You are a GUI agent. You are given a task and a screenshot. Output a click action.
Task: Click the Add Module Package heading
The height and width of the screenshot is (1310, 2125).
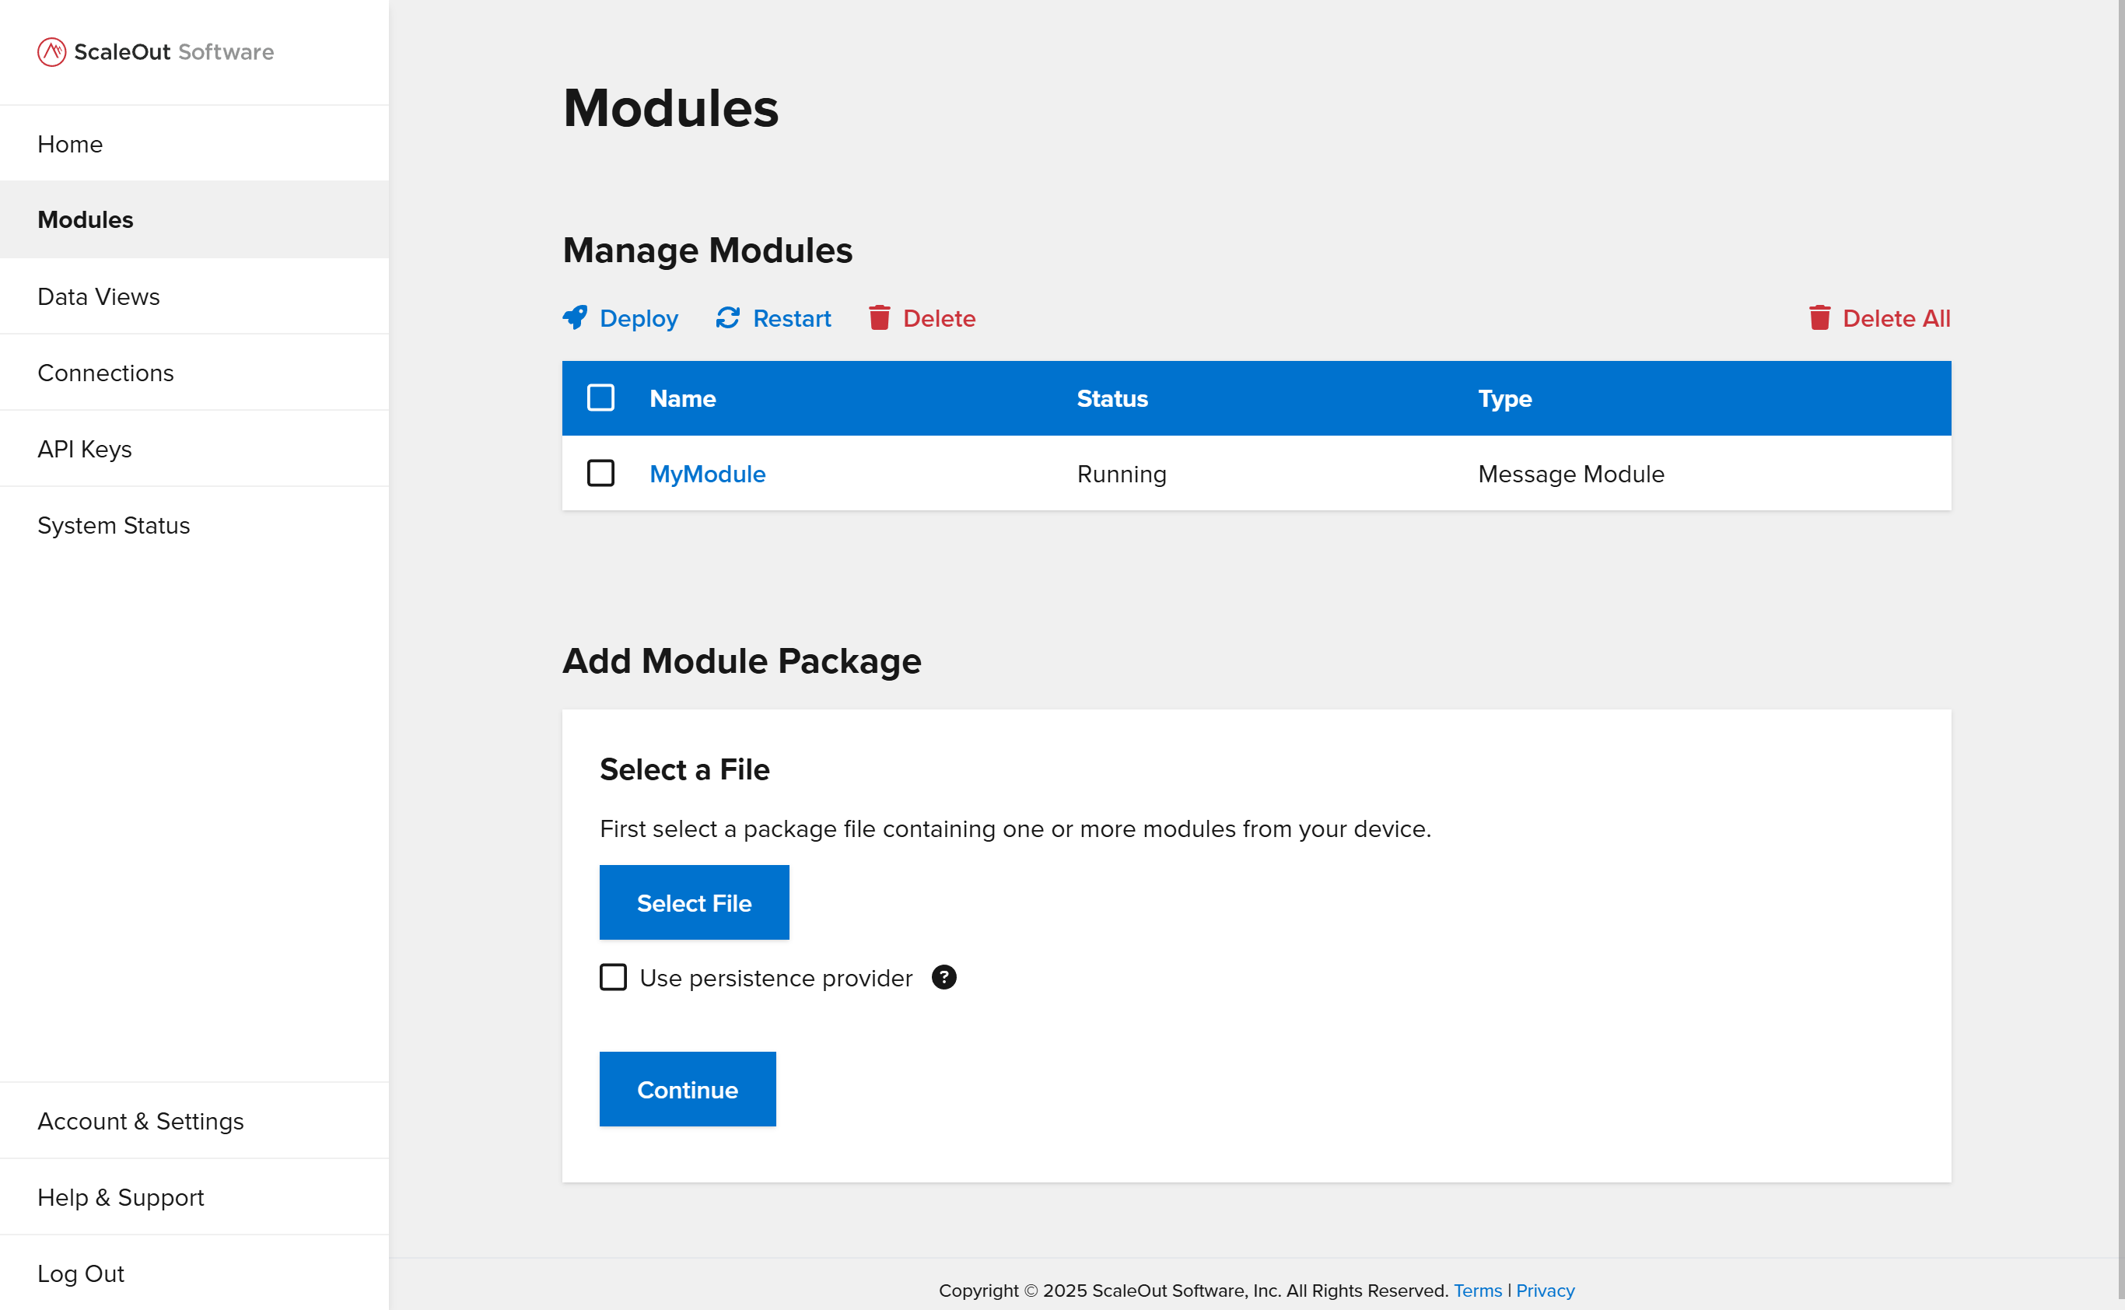741,661
